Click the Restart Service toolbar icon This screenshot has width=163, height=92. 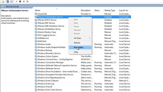click(28, 2)
